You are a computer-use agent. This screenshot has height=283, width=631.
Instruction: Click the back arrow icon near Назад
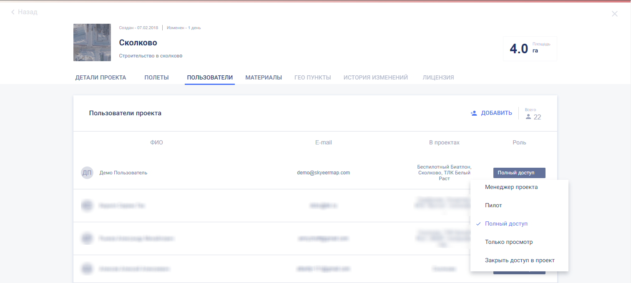click(13, 12)
